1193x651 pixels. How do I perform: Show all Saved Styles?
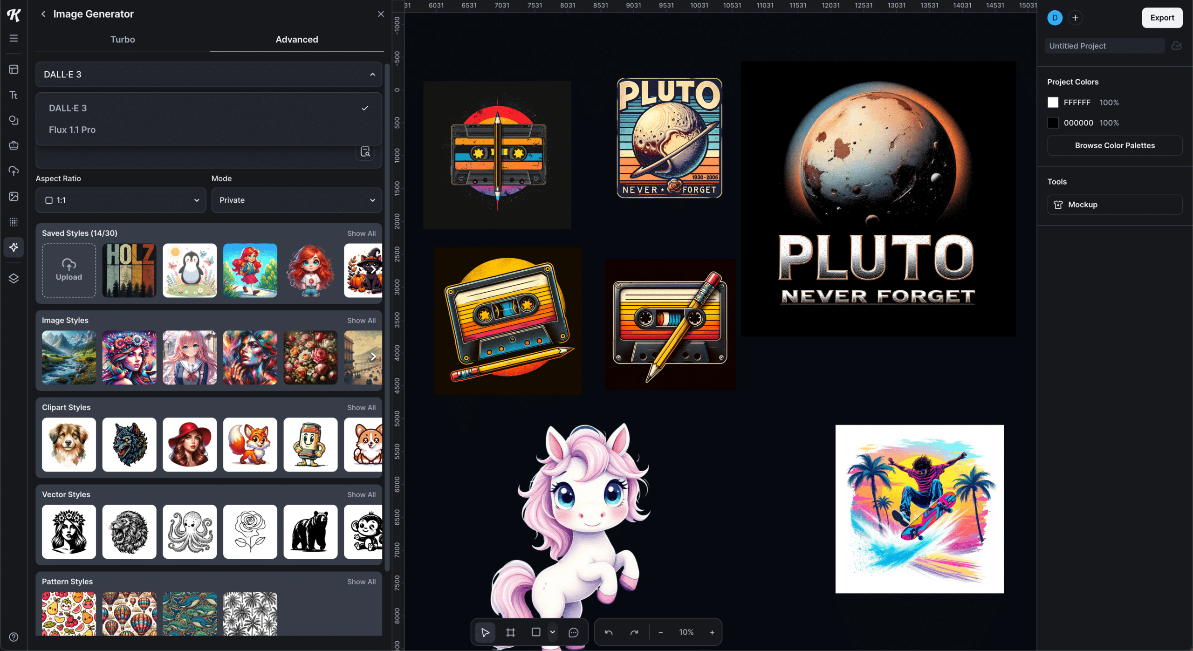pyautogui.click(x=361, y=233)
